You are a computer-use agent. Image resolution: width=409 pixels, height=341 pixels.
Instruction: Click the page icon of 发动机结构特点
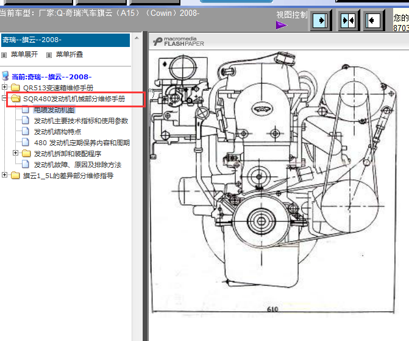(26, 131)
